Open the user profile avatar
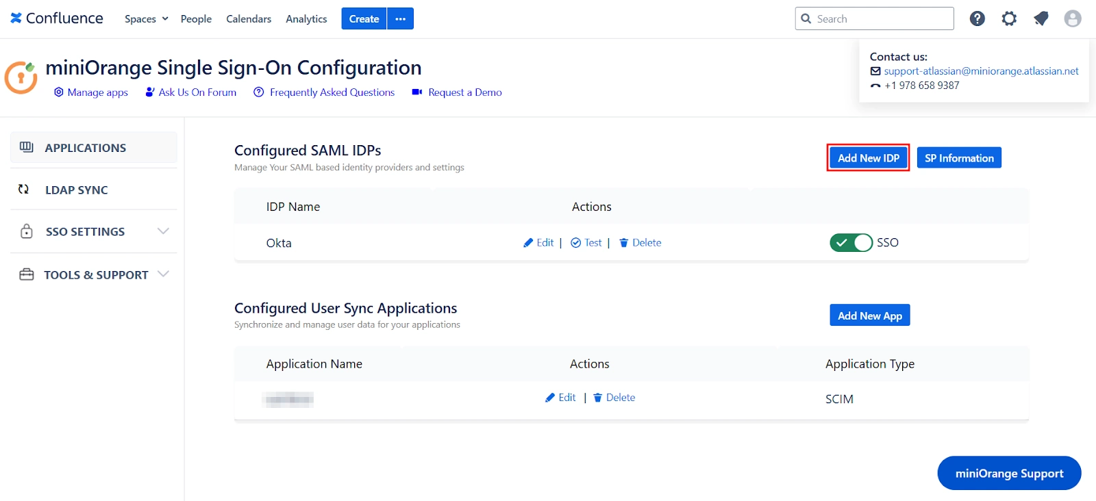Screen dimensions: 1096x501 pos(1073,18)
